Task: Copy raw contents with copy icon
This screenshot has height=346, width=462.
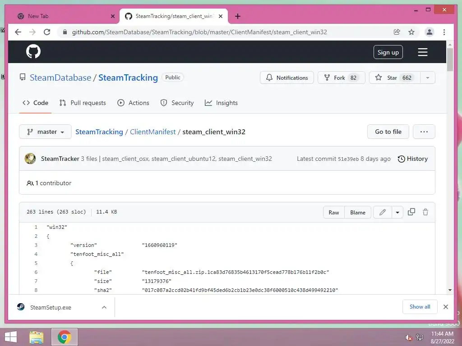Action: click(x=411, y=212)
